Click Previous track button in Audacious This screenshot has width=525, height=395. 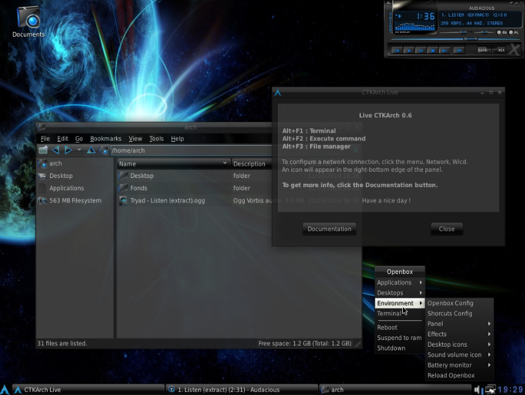397,50
